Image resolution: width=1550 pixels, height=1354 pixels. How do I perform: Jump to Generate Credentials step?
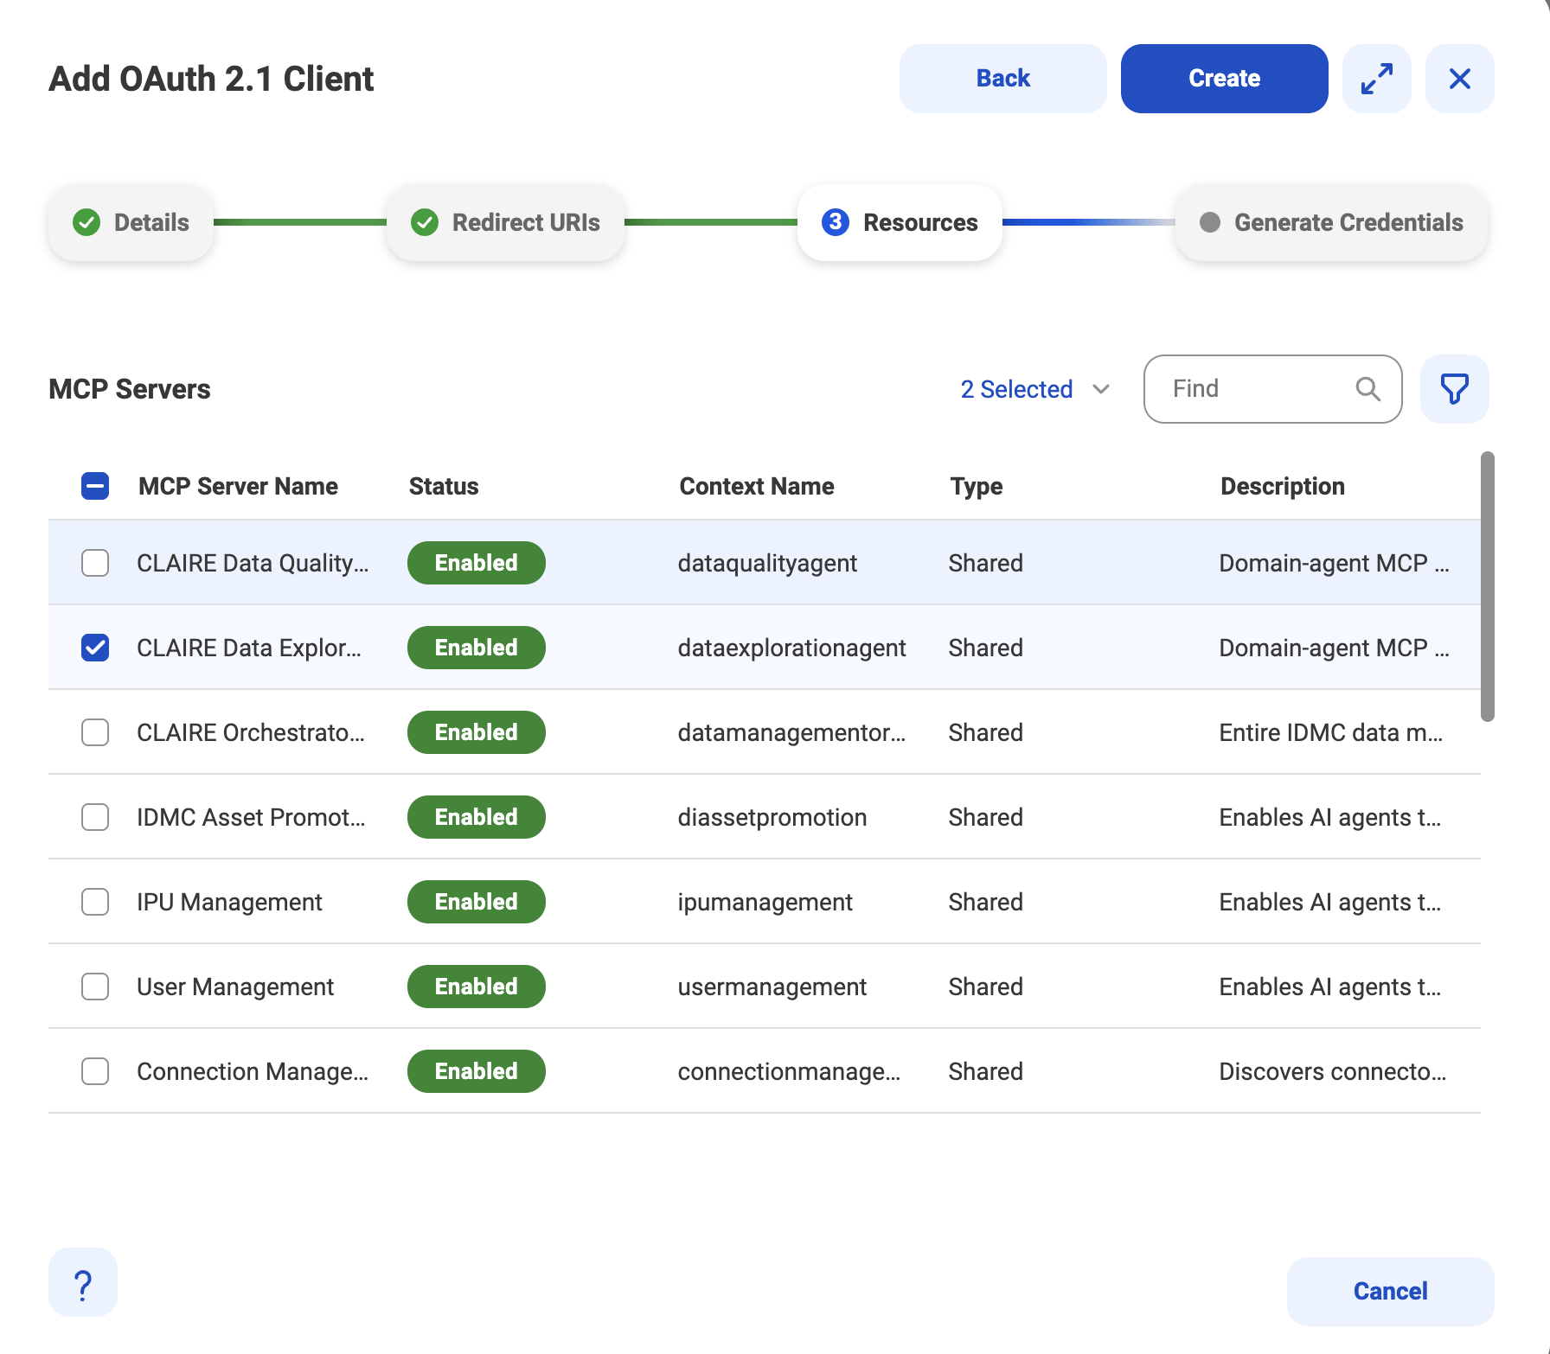pos(1331,222)
